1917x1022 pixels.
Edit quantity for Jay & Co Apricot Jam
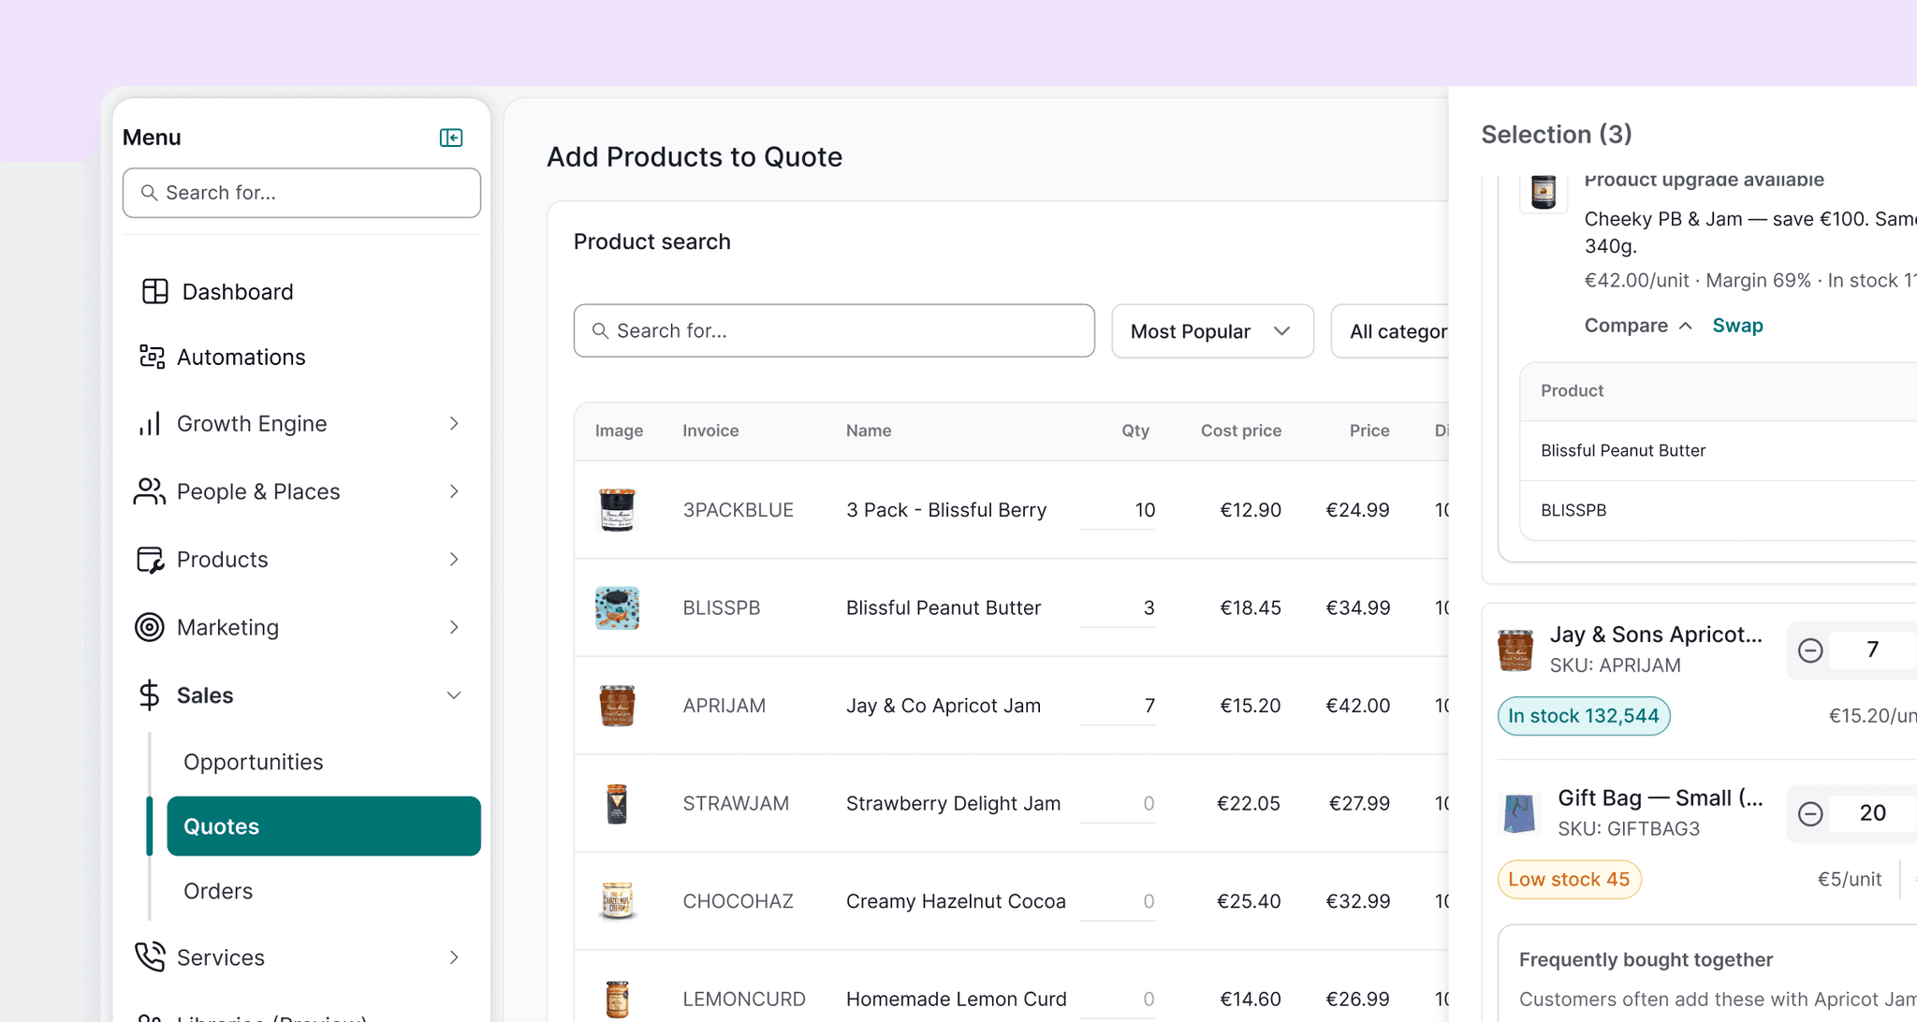[1118, 706]
